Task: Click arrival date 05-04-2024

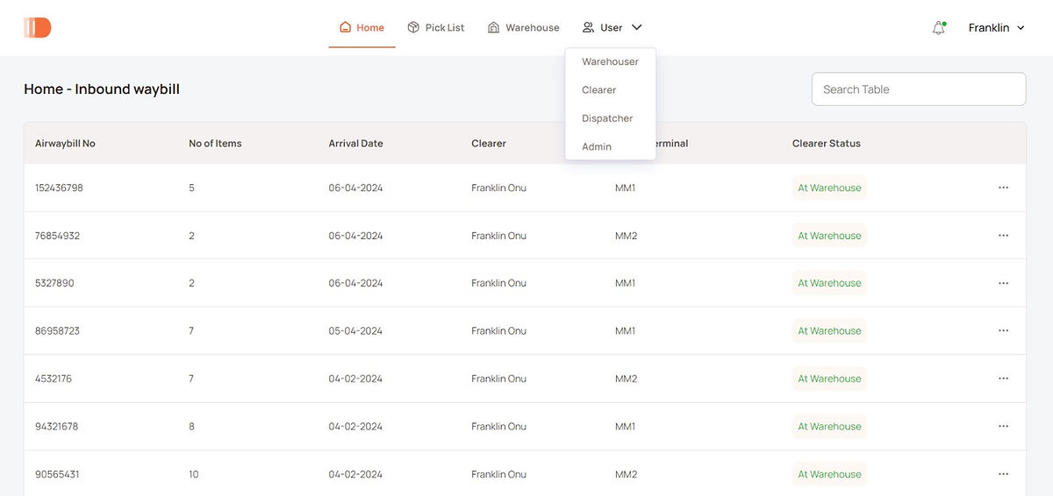Action: tap(355, 330)
